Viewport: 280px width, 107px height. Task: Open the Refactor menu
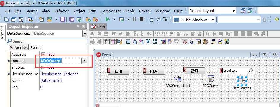click(x=61, y=11)
